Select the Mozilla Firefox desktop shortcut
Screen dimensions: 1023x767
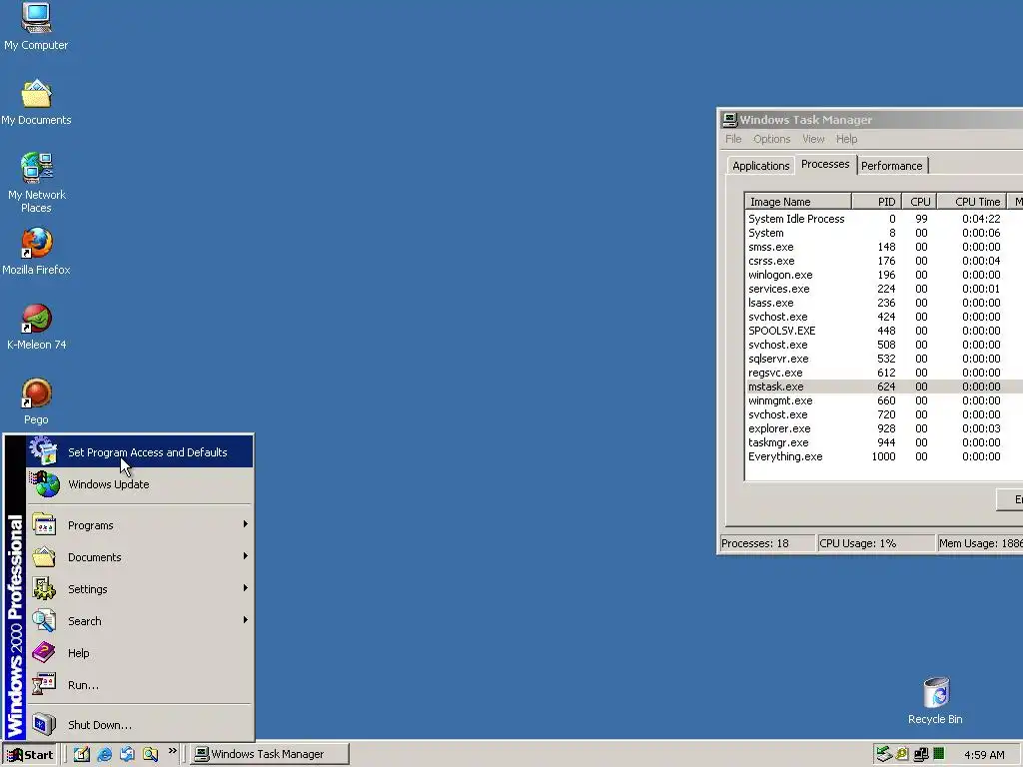36,252
